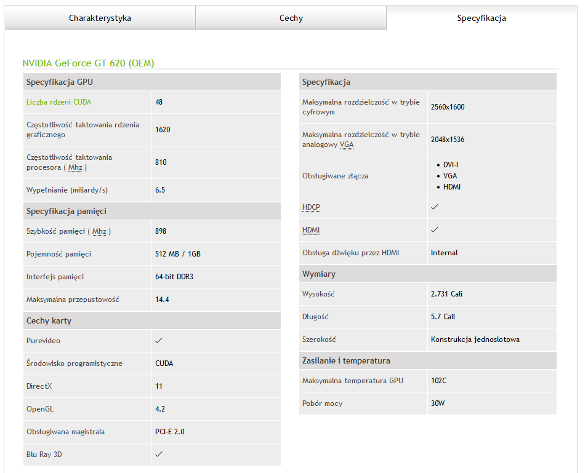Image resolution: width=588 pixels, height=473 pixels.
Task: Click the OpenGL label
Action: [x=40, y=409]
